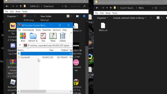Viewport: 167px width, 94px height.
Task: Open File menu in Download window
Action: [x=6, y=11]
